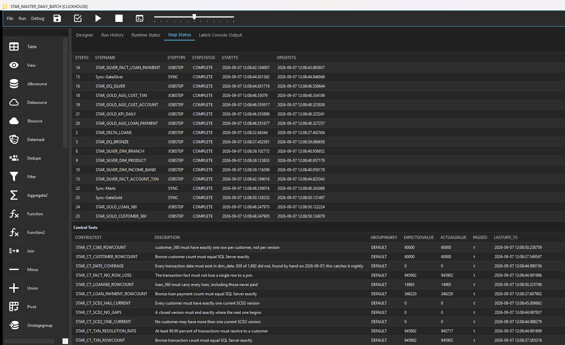Click the toolbar zoom slider handle
565x345 pixels.
point(194,17)
